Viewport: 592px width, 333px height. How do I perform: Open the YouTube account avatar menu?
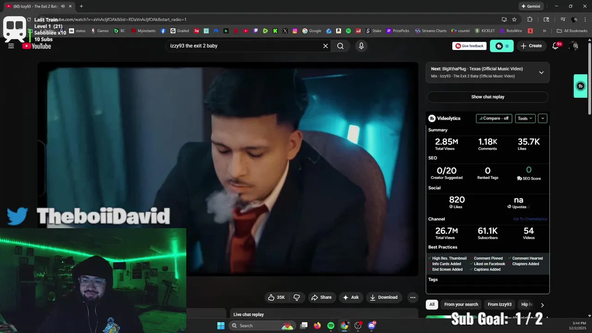[x=574, y=46]
